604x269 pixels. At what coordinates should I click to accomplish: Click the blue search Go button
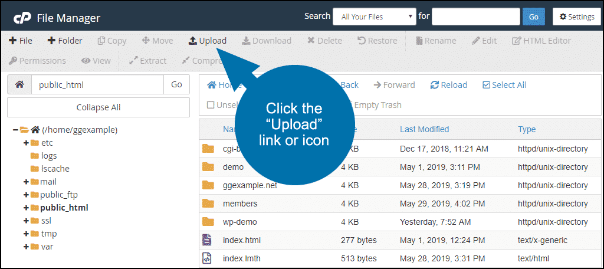click(x=533, y=17)
